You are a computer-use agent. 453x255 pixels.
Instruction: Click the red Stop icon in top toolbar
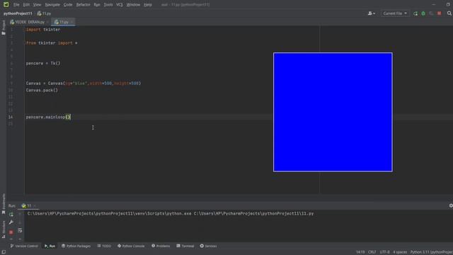point(439,13)
